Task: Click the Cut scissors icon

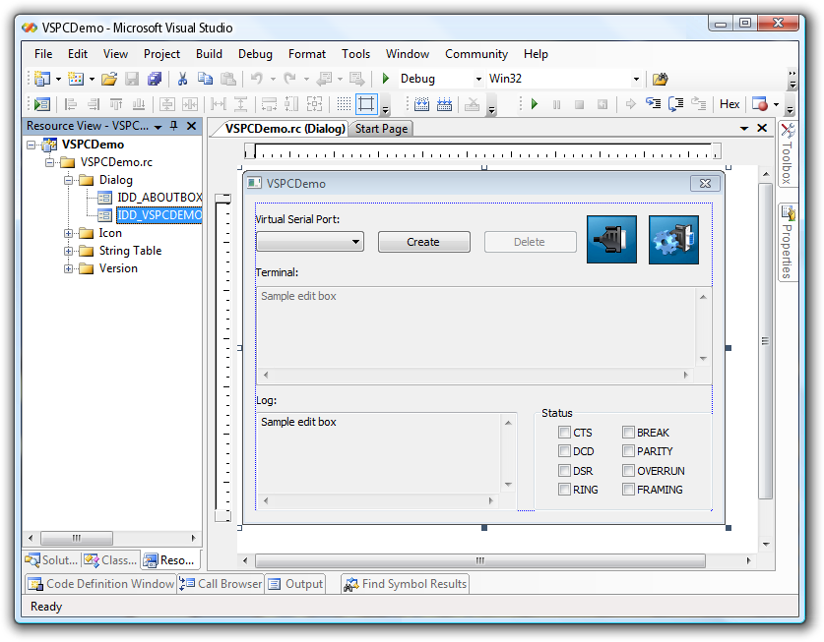Action: [182, 78]
